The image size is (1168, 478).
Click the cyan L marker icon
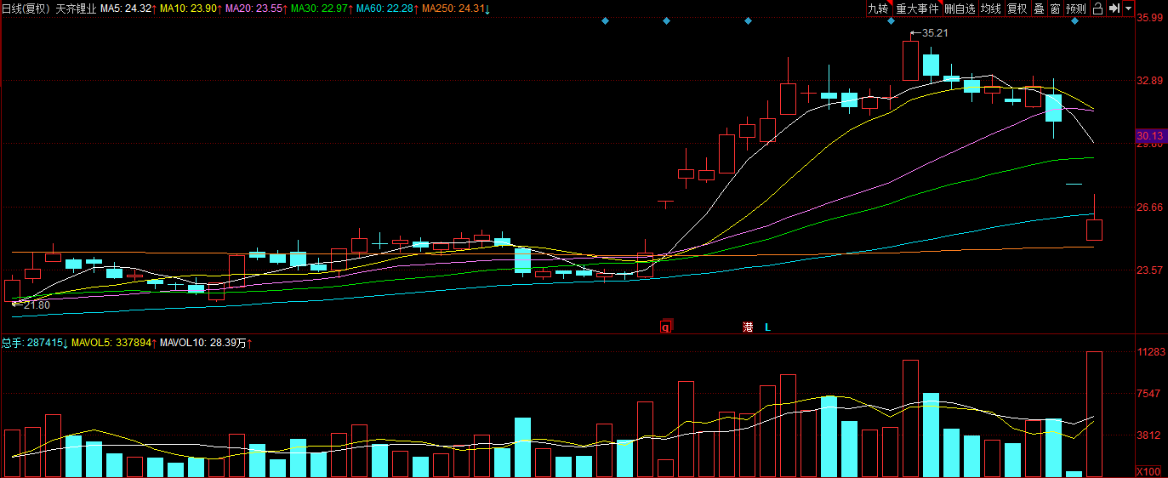point(767,327)
